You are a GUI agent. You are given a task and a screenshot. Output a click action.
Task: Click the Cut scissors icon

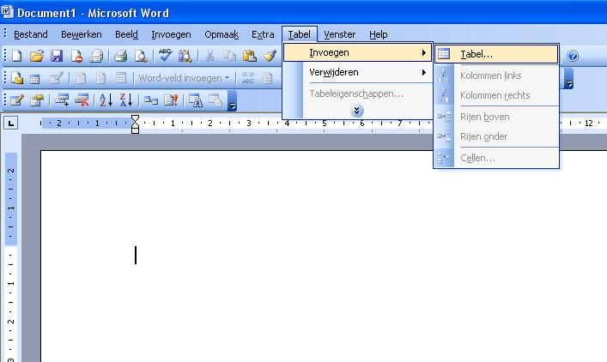[x=209, y=56]
